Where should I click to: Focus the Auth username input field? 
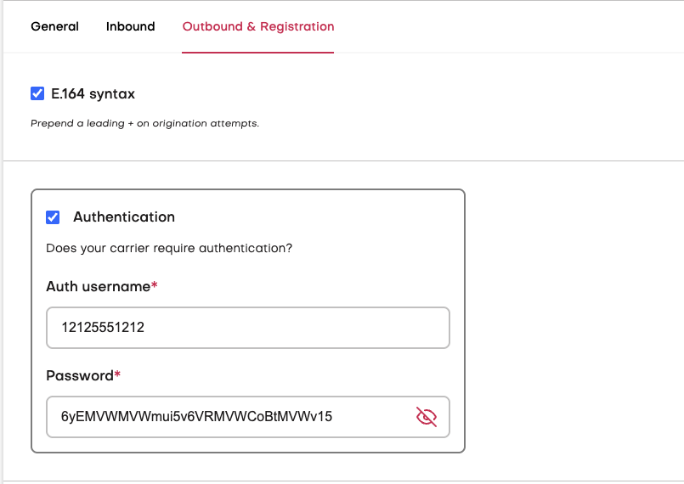(247, 327)
